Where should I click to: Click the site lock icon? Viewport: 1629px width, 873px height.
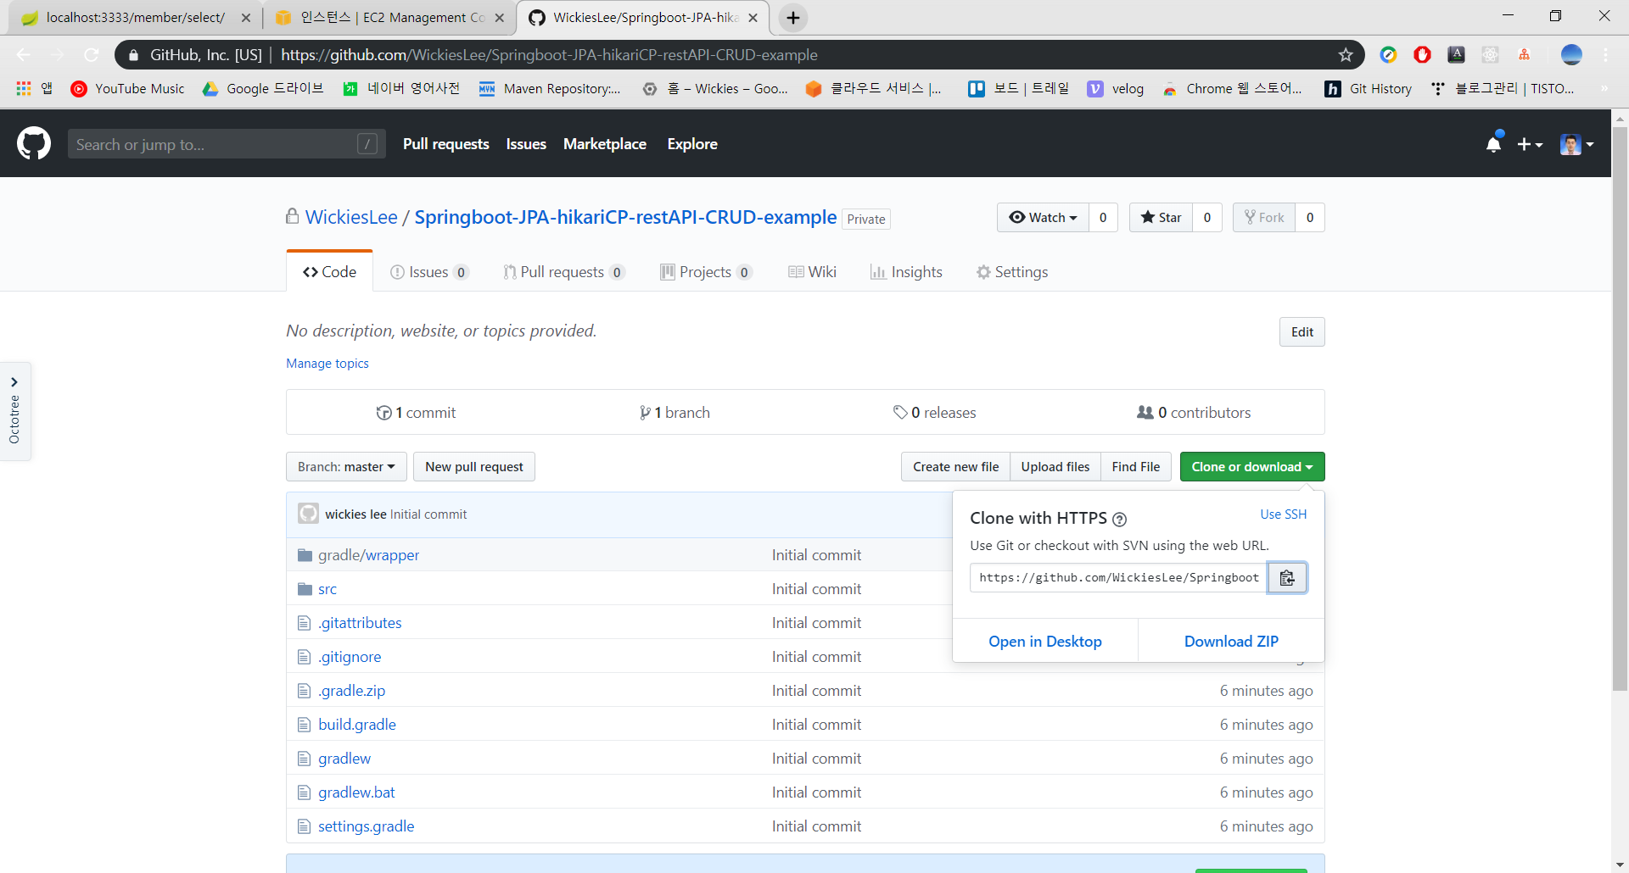pos(133,55)
